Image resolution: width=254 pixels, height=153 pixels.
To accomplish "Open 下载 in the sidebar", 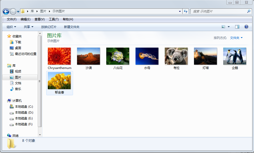I will point(18,42).
